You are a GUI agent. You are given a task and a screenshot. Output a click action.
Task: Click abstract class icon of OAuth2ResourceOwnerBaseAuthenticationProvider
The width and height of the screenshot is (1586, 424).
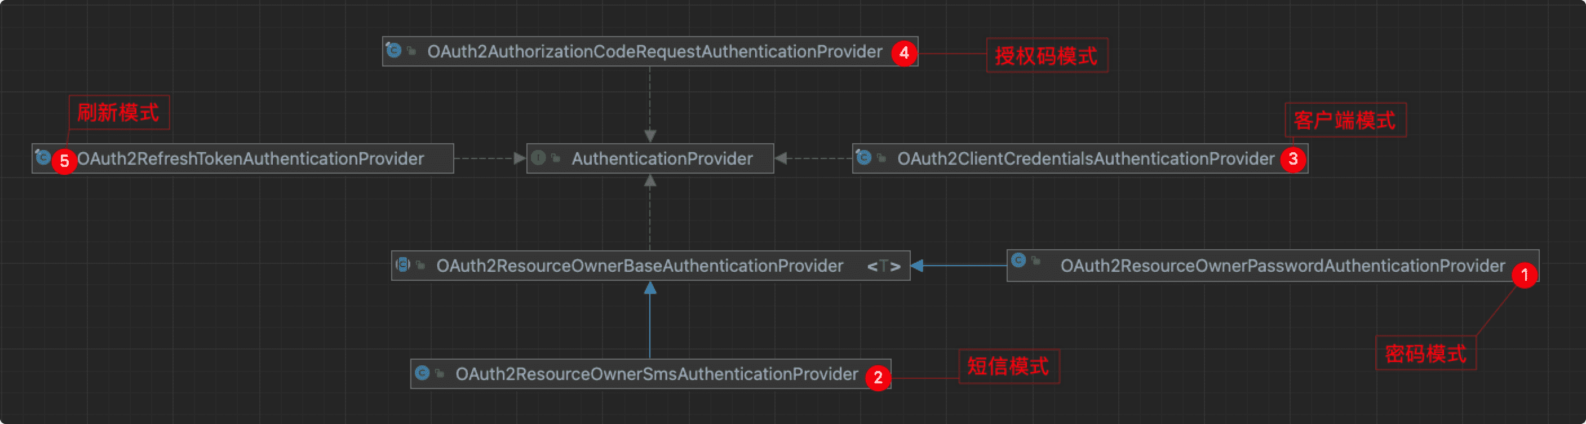(x=402, y=264)
